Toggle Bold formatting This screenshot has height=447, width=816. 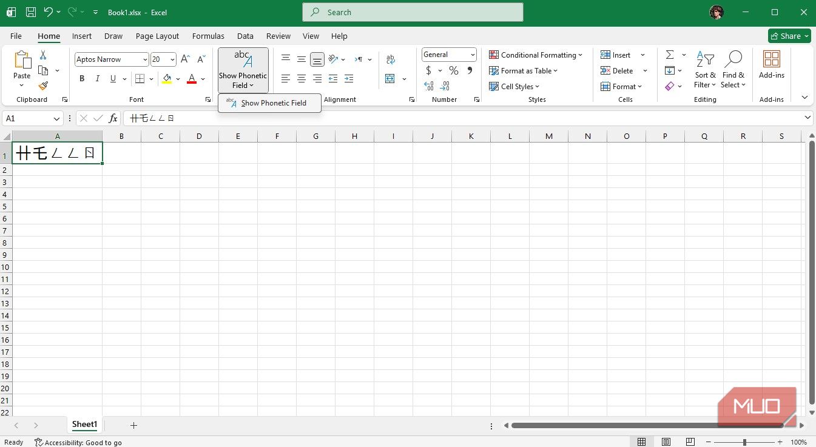(x=82, y=79)
